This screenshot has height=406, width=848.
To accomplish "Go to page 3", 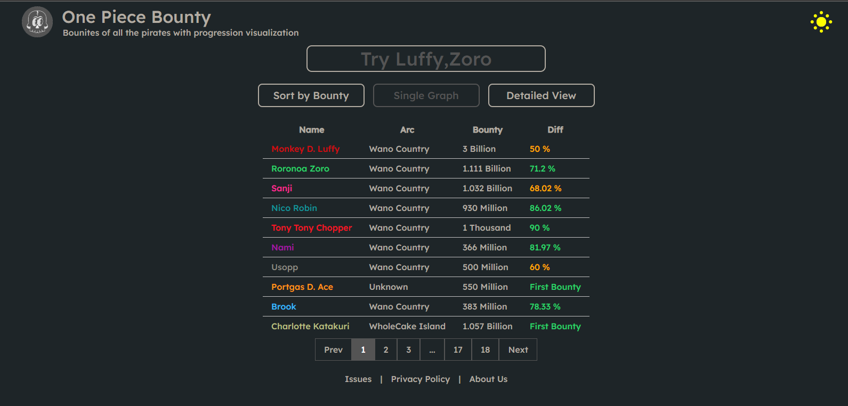I will pyautogui.click(x=409, y=350).
